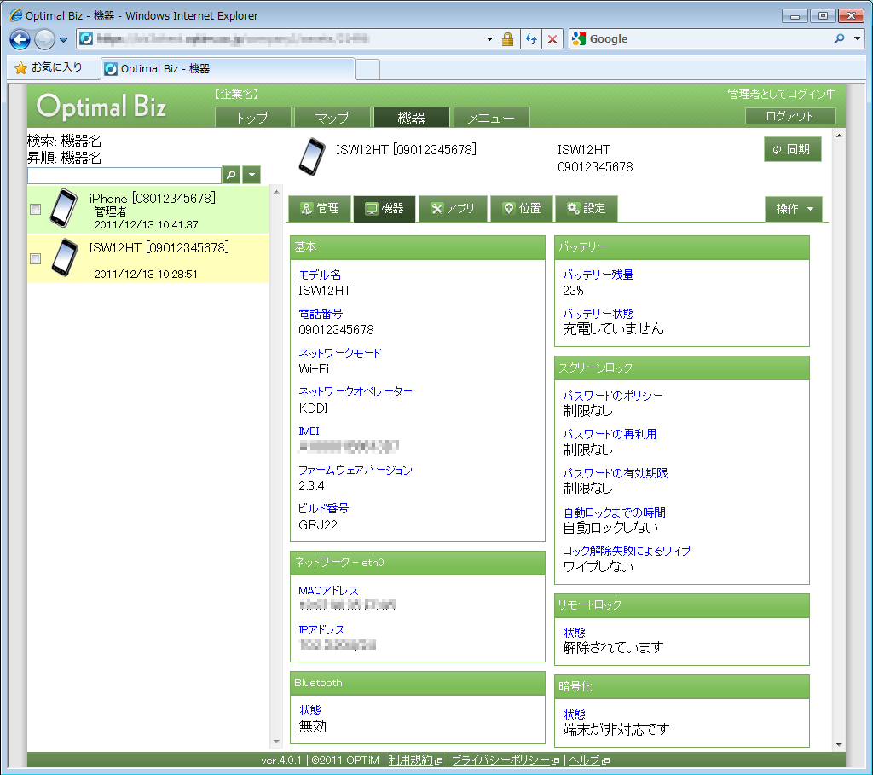Click the address bar field
Viewport: 873px width, 775px height.
[x=284, y=39]
